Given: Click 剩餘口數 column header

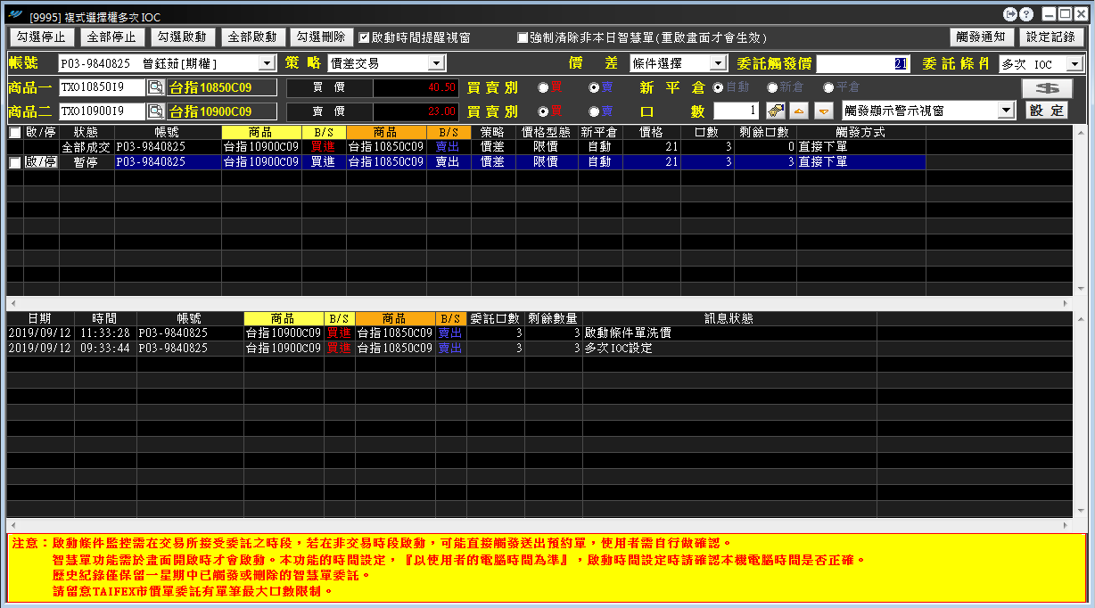Looking at the screenshot, I should pos(765,132).
